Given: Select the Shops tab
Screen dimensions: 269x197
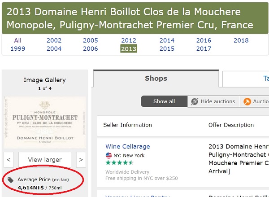Looking at the screenshot, I should tap(156, 79).
